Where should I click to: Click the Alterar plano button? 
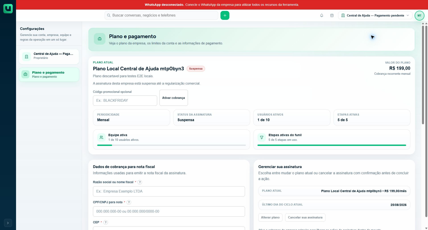(x=270, y=217)
